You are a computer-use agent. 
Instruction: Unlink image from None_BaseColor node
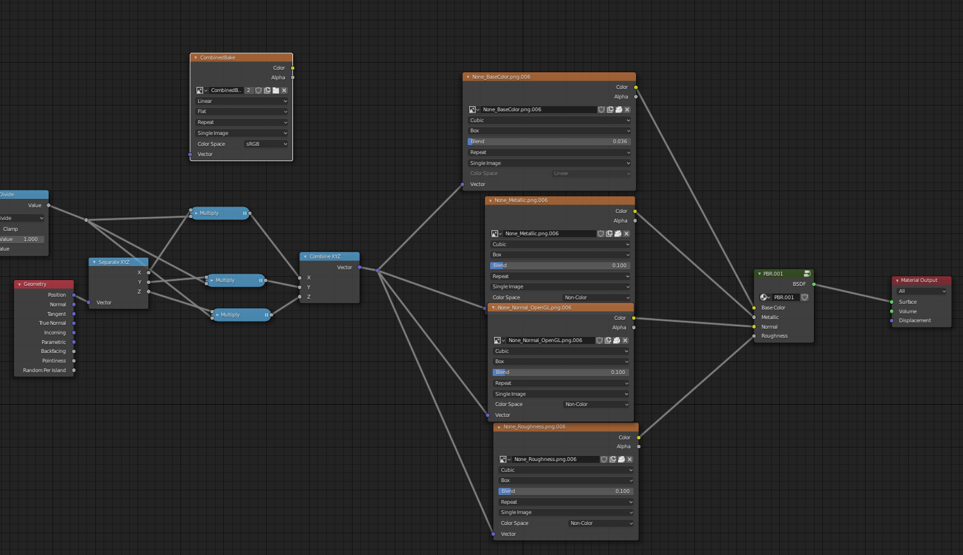[x=627, y=109]
